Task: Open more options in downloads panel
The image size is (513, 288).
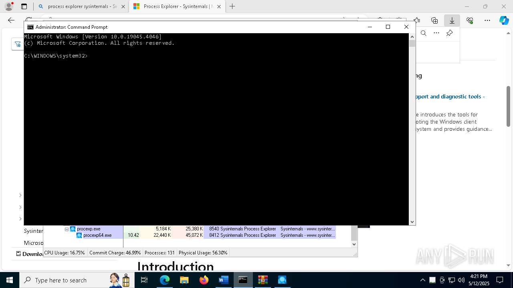Action: (436, 33)
